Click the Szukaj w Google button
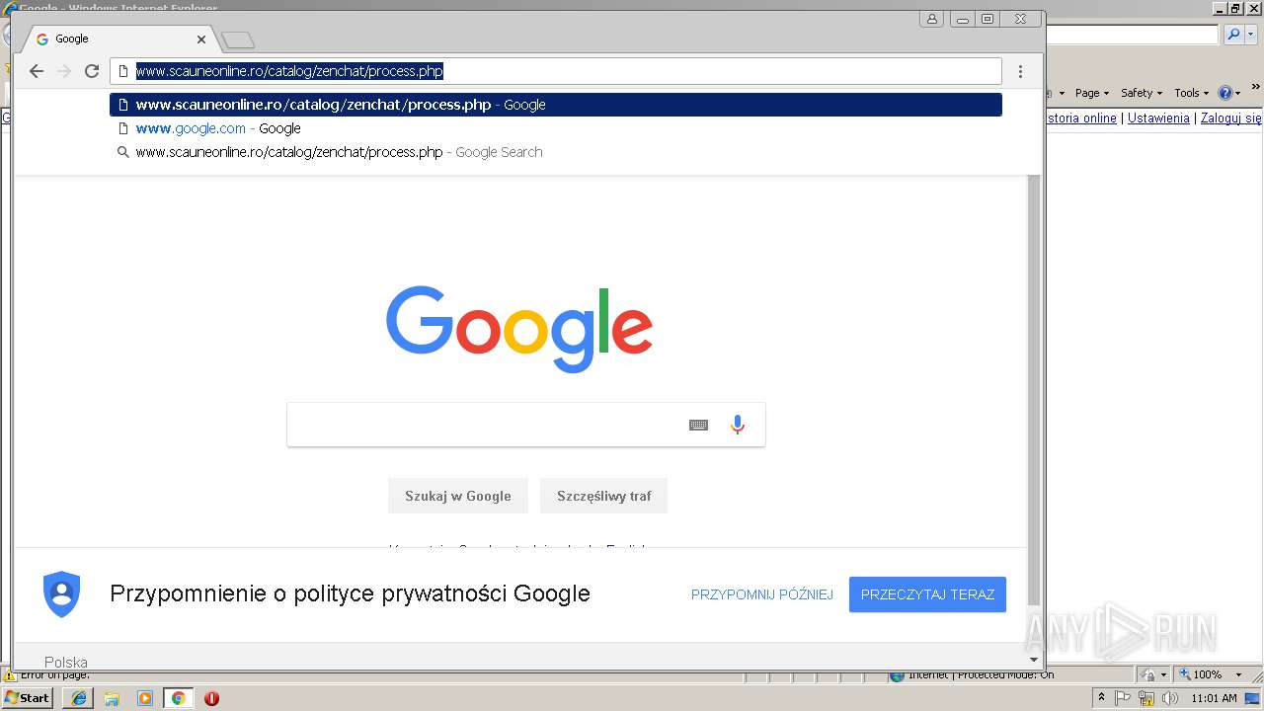Image resolution: width=1264 pixels, height=711 pixels. pyautogui.click(x=458, y=496)
